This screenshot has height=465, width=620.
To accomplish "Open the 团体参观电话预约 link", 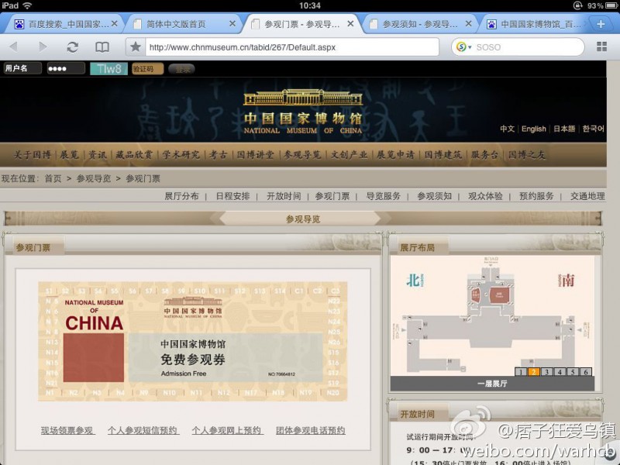I will coord(311,430).
